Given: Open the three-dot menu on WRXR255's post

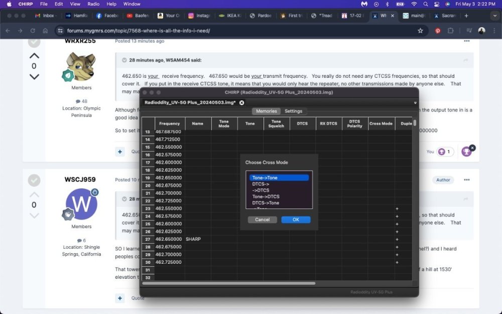Looking at the screenshot, I should point(467,41).
